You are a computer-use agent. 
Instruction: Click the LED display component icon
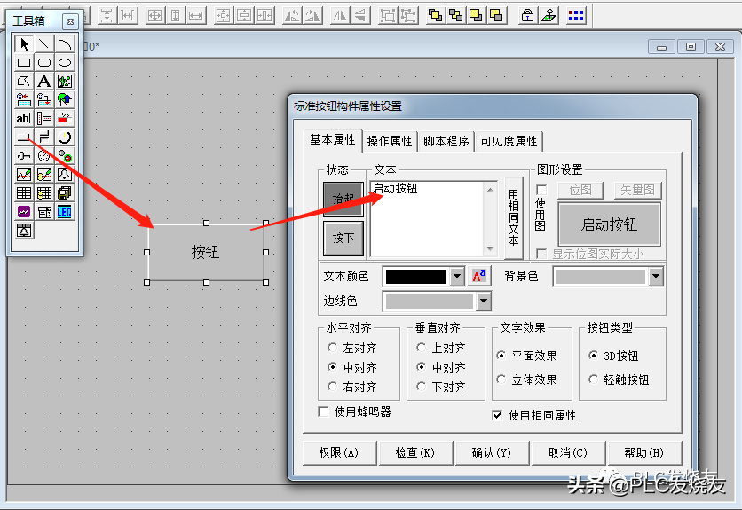coord(65,211)
